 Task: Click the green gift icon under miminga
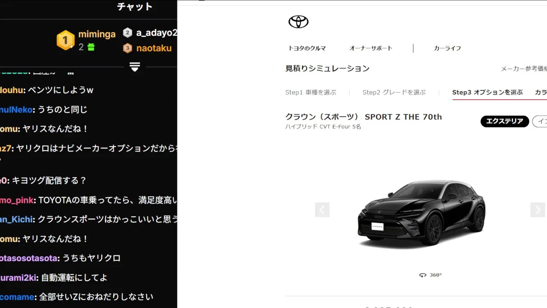pos(91,47)
